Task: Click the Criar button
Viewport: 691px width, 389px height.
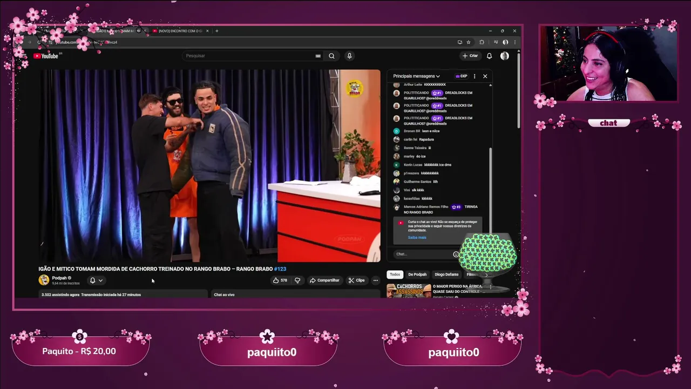Action: tap(470, 56)
